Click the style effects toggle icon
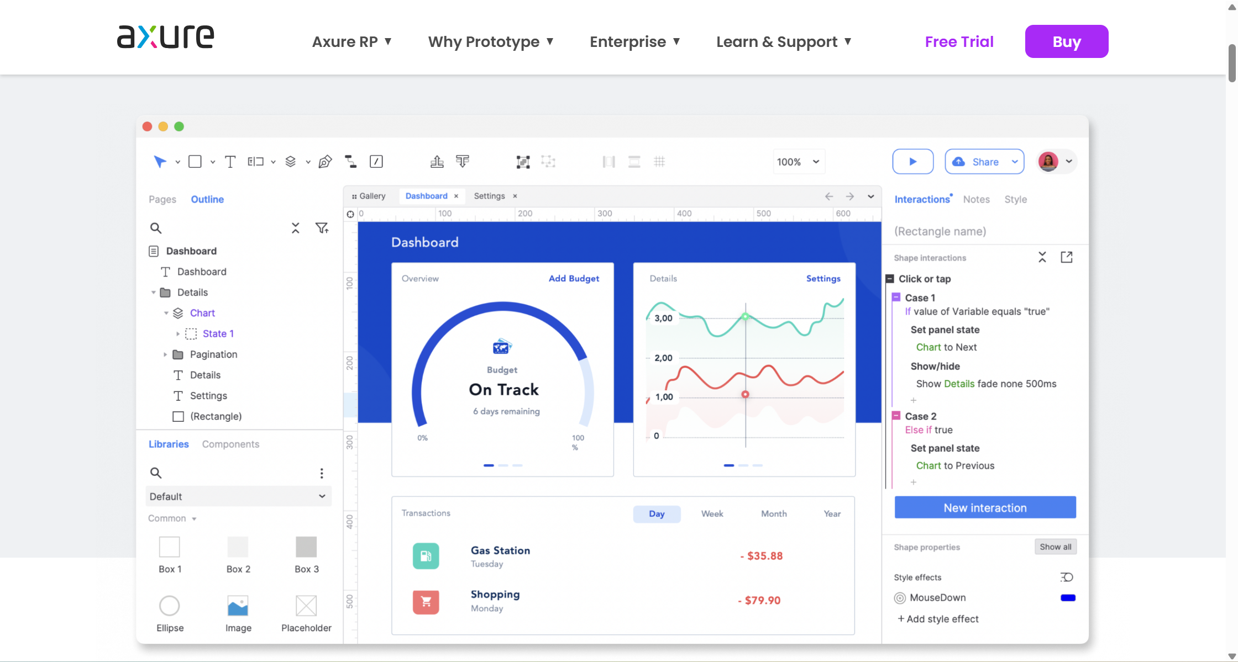1238x662 pixels. [1067, 577]
